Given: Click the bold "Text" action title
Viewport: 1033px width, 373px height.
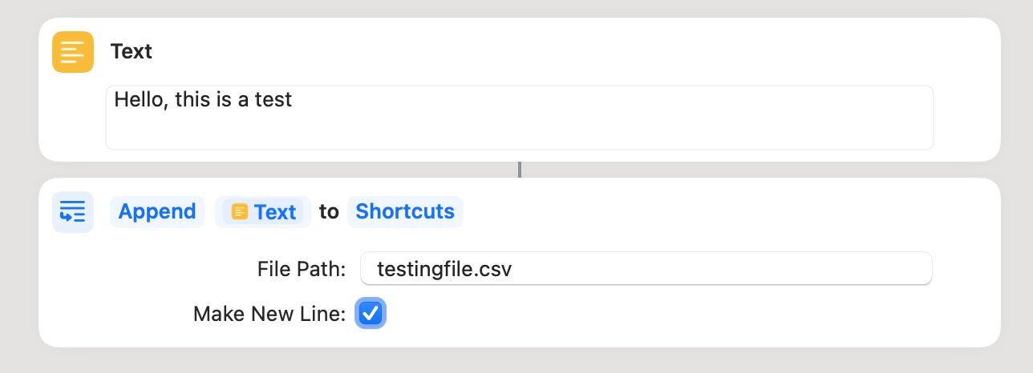Looking at the screenshot, I should tap(132, 52).
